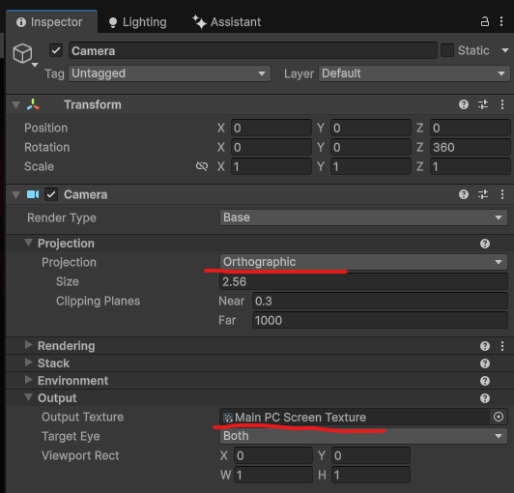Click the orthographic Size value field
The image size is (514, 493).
point(363,281)
